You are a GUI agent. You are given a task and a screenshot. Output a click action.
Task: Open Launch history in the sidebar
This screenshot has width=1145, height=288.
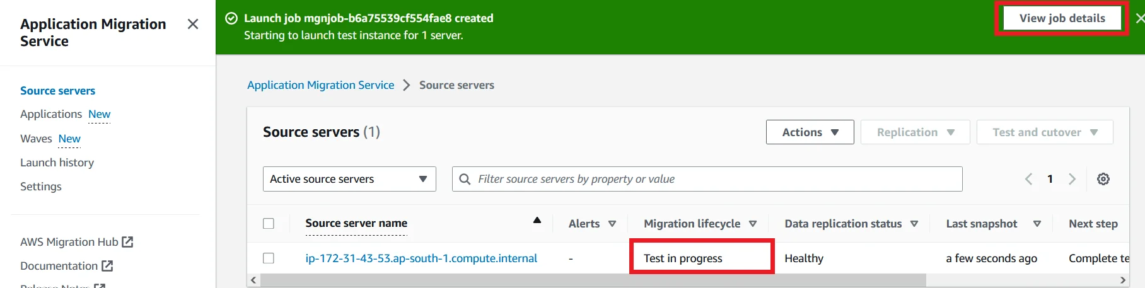point(57,162)
